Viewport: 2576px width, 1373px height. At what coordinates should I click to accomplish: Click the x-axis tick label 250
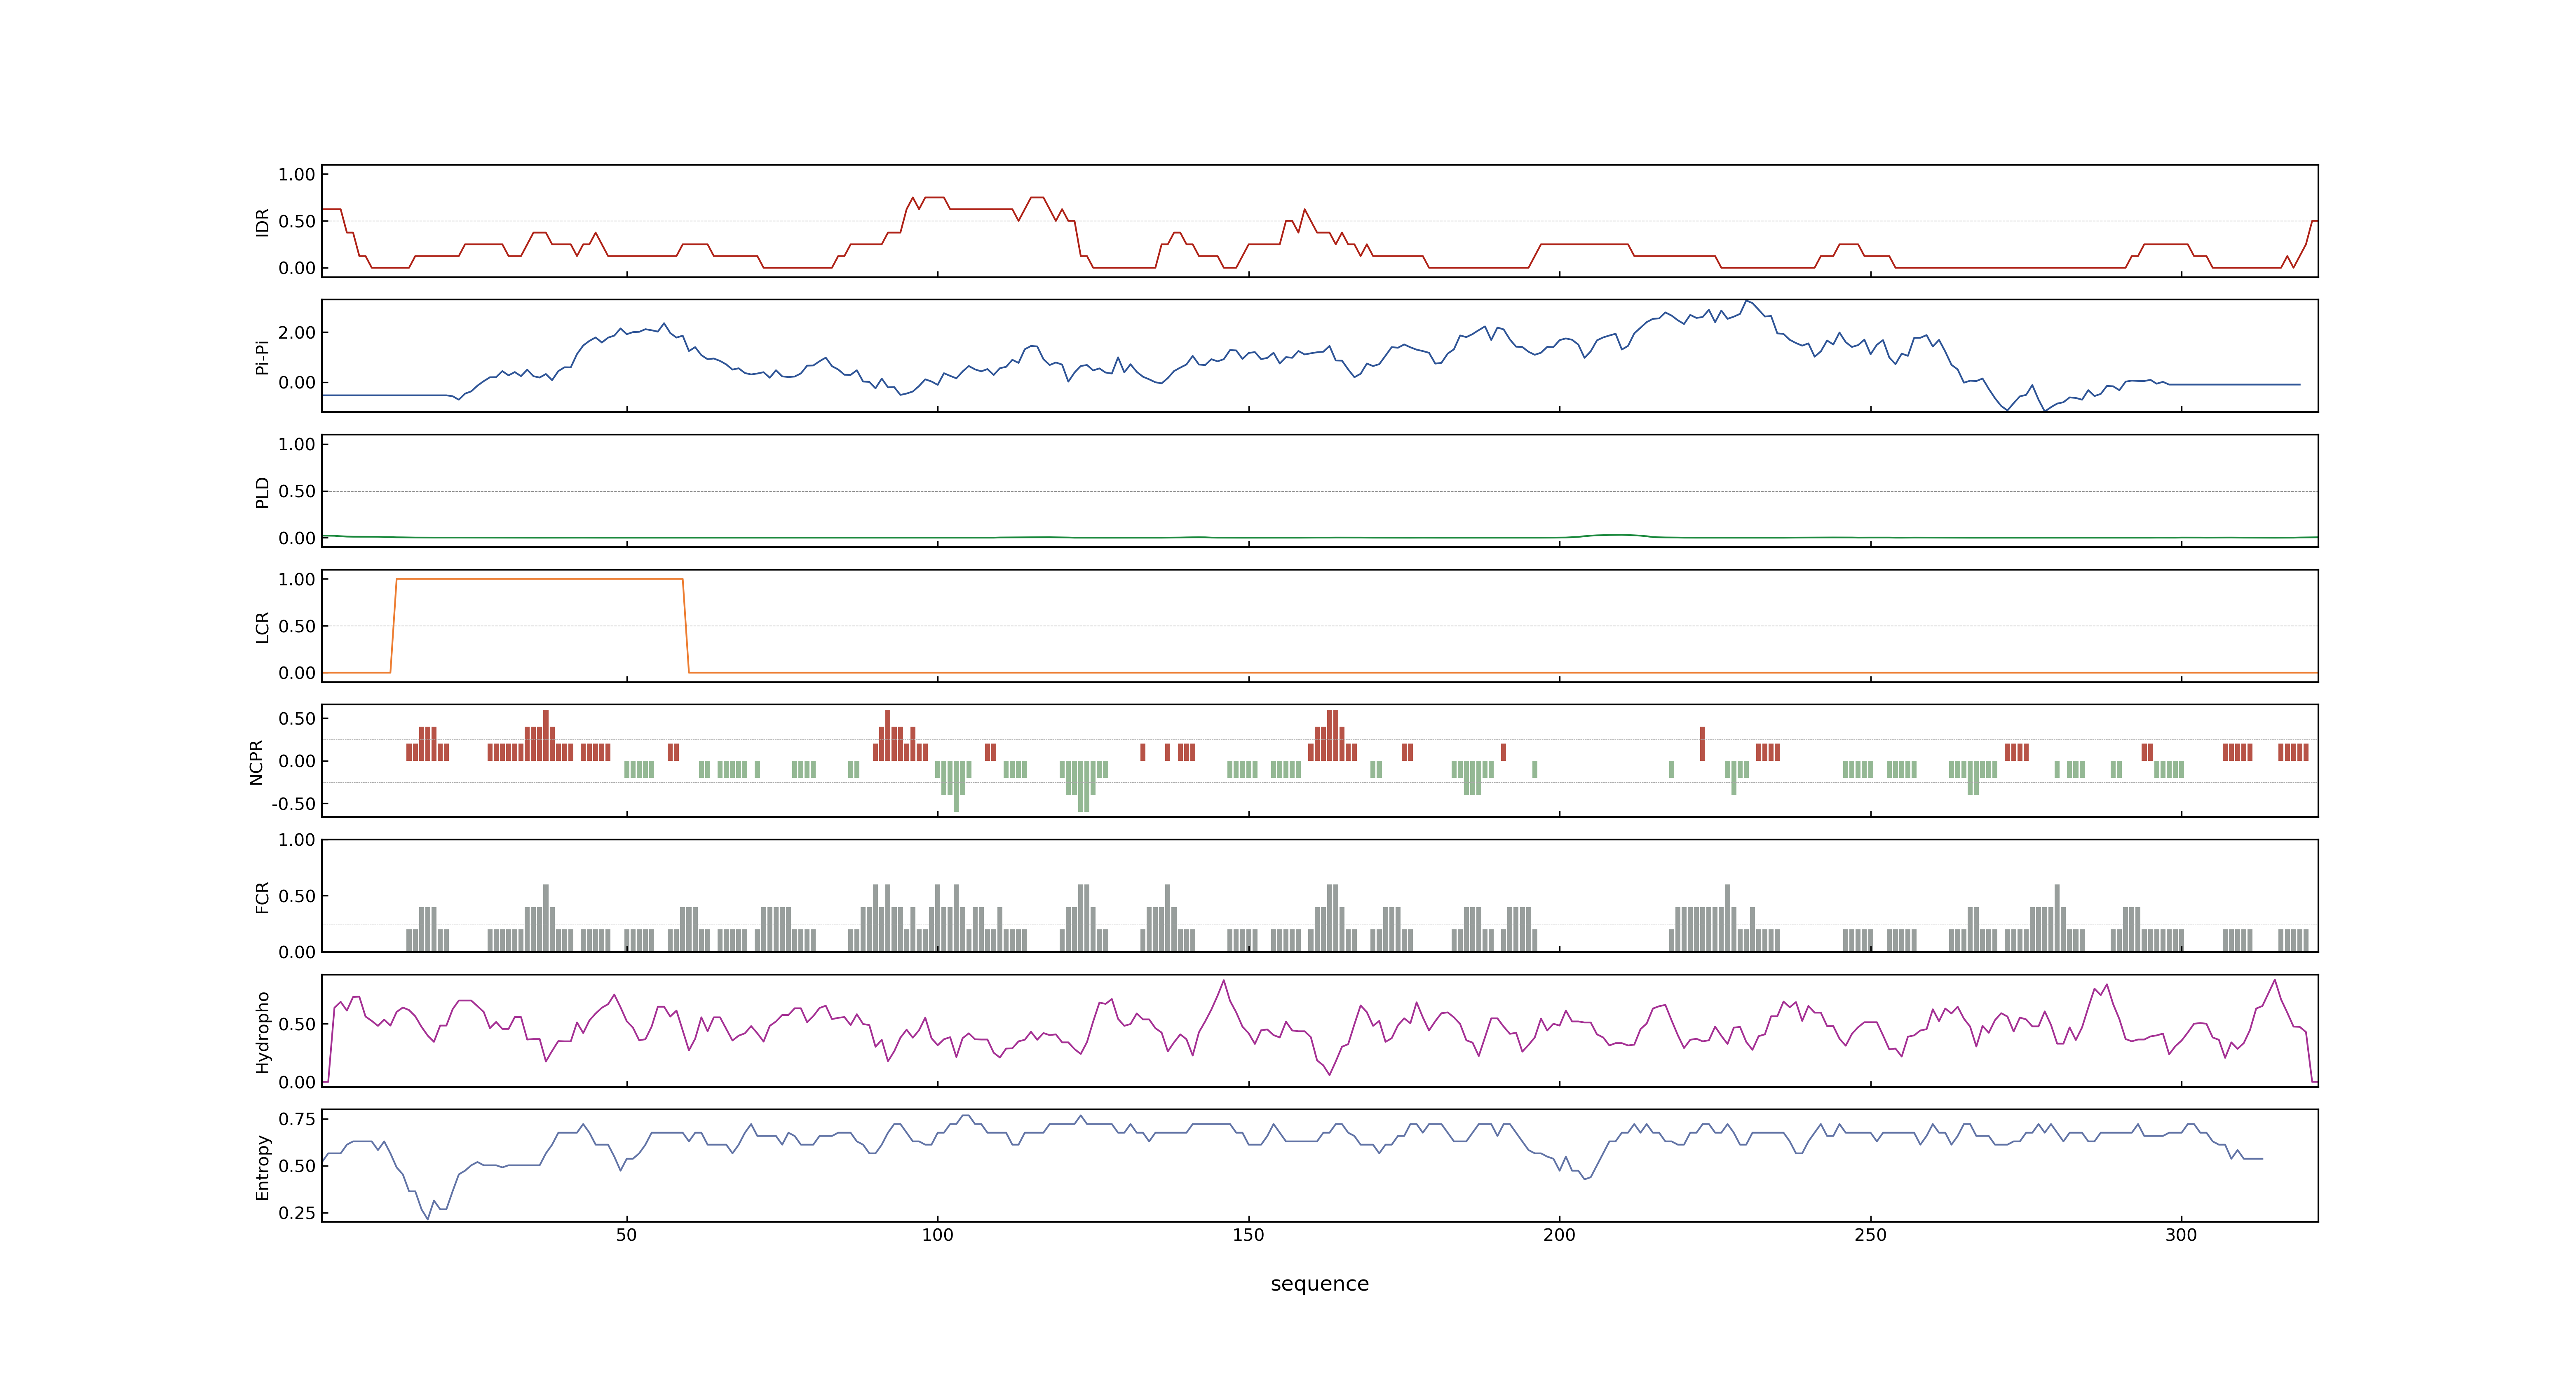click(1870, 1234)
